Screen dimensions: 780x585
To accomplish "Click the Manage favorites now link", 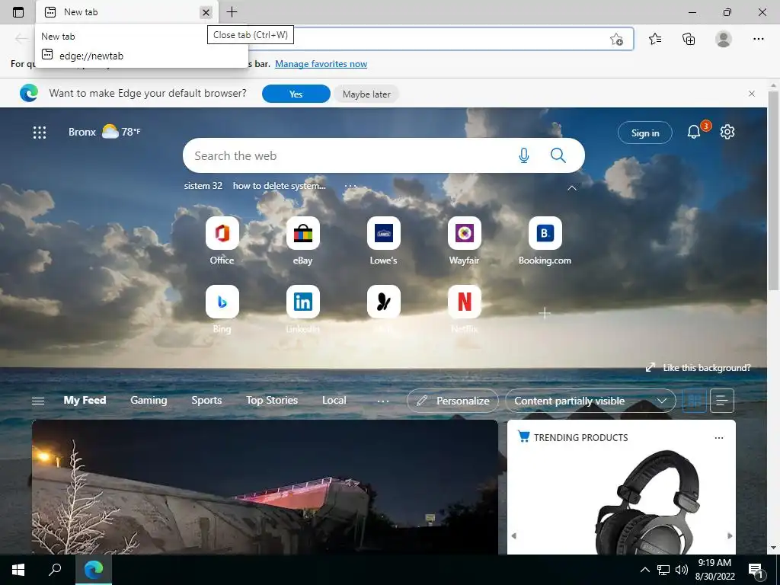I will [321, 64].
